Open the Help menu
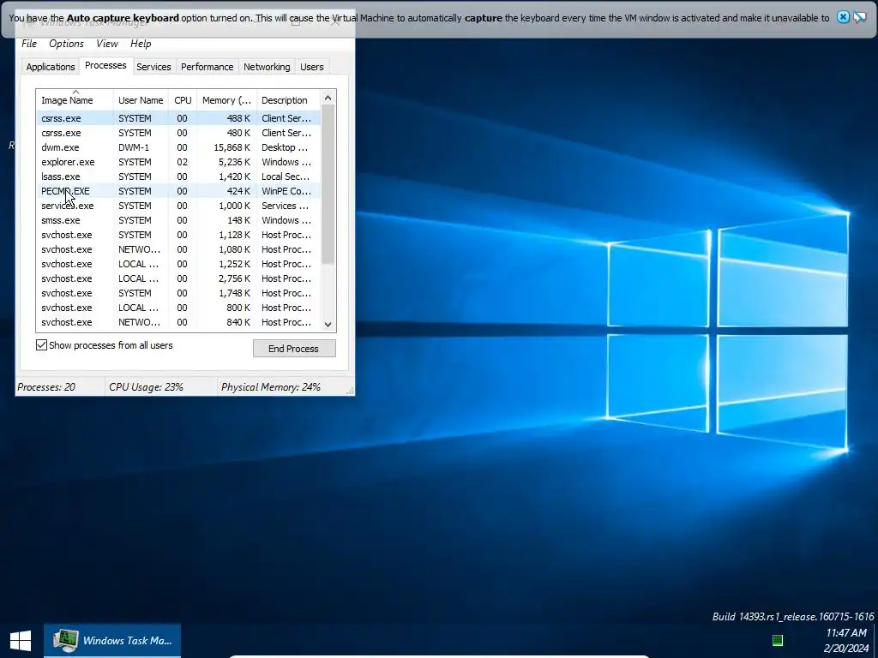The width and height of the screenshot is (878, 658). pos(141,44)
